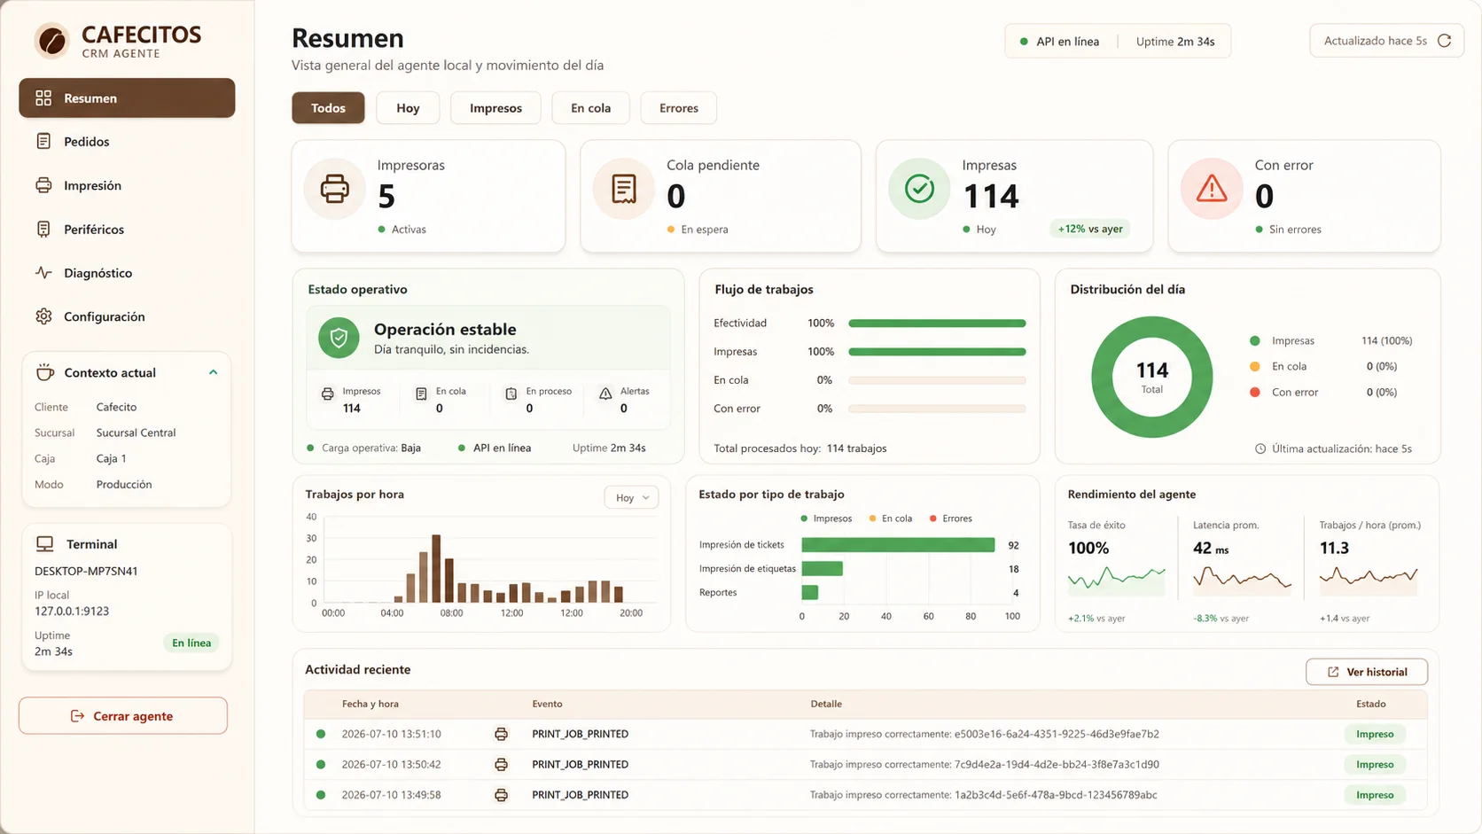Click the warning triangle icon in Con error card

pyautogui.click(x=1212, y=189)
